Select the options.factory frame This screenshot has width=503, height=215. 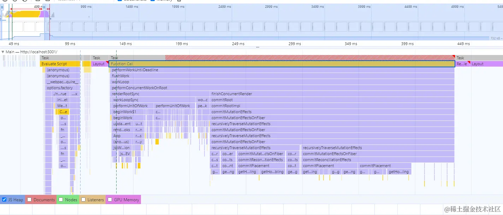pos(62,88)
